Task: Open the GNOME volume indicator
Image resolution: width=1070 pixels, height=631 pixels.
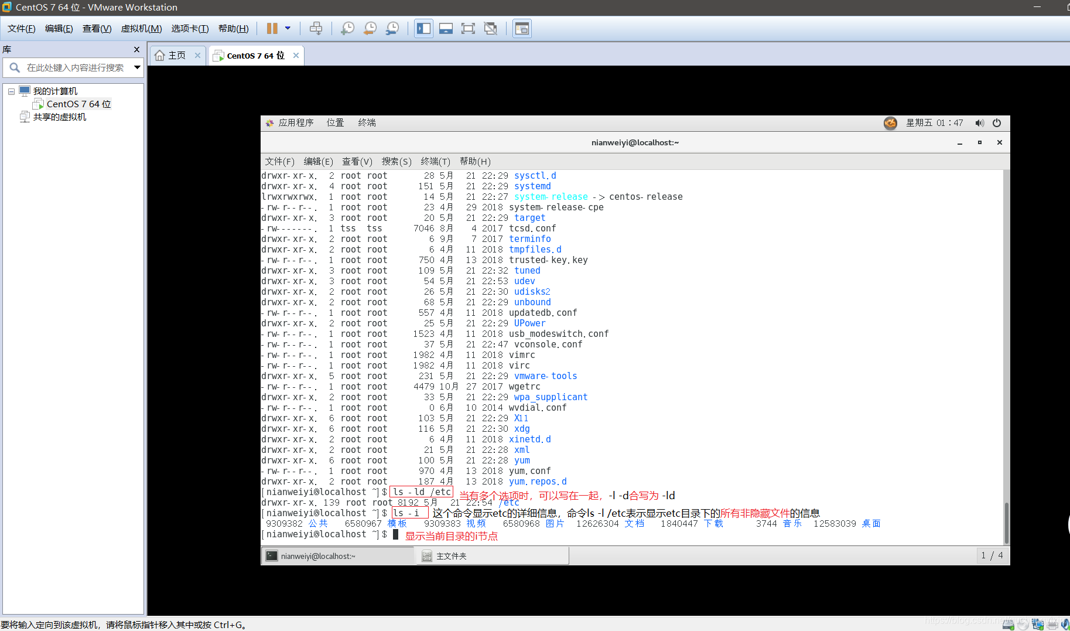Action: tap(979, 123)
